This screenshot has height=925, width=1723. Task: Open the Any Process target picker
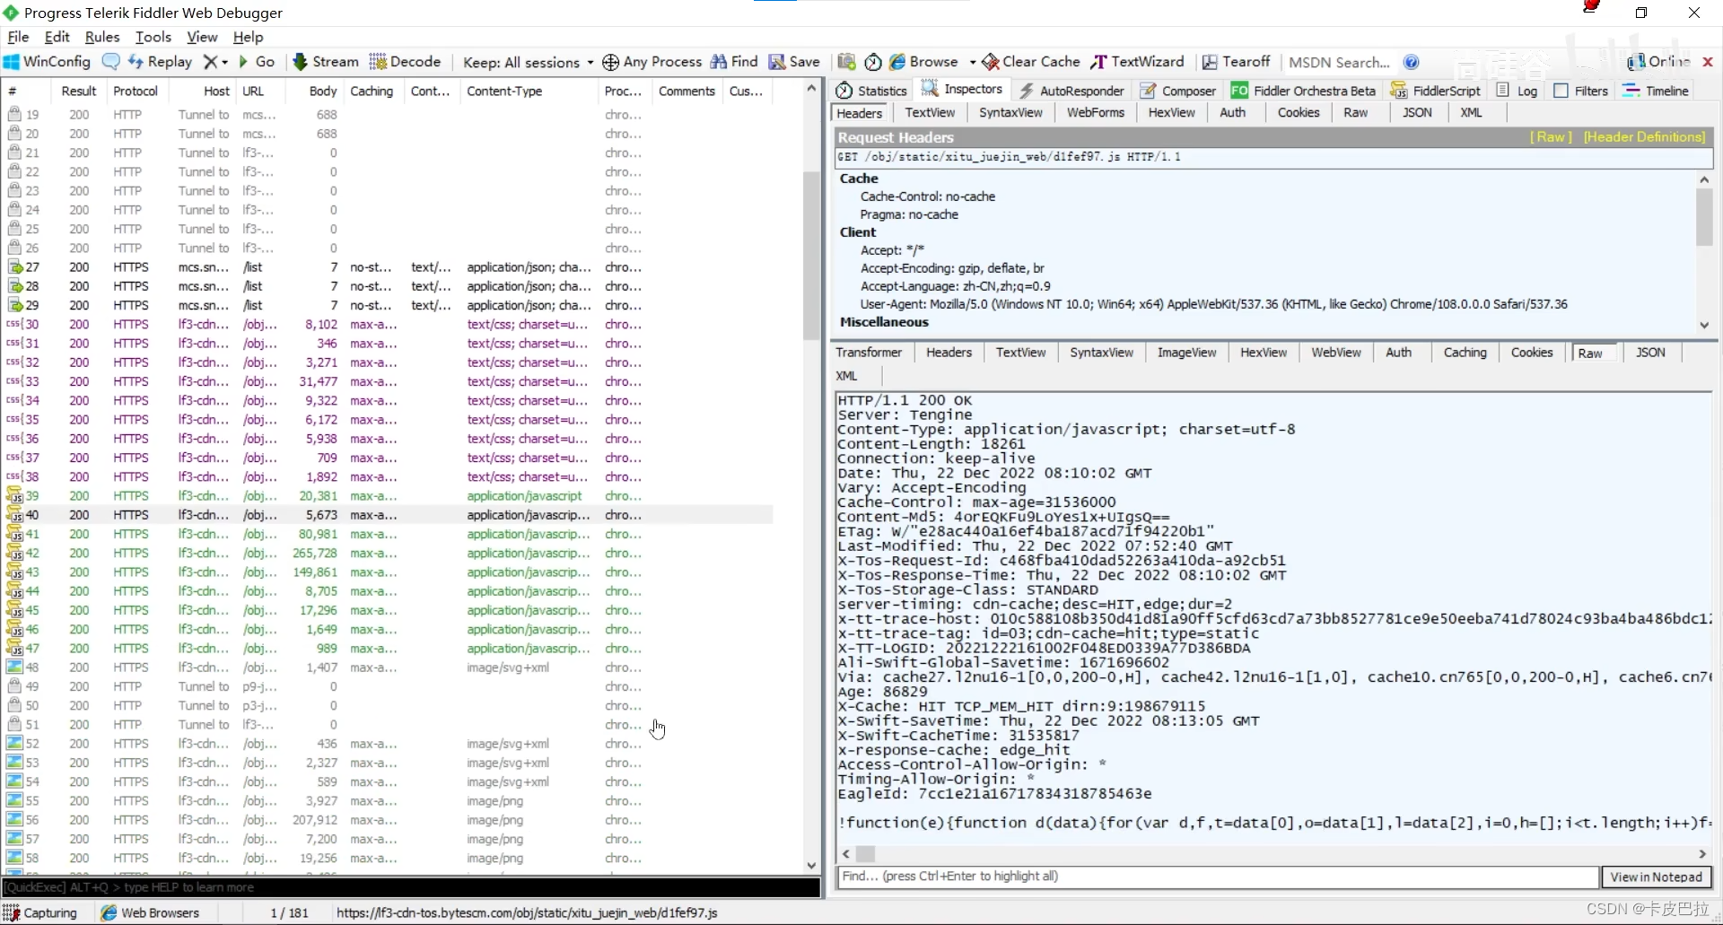pyautogui.click(x=652, y=62)
